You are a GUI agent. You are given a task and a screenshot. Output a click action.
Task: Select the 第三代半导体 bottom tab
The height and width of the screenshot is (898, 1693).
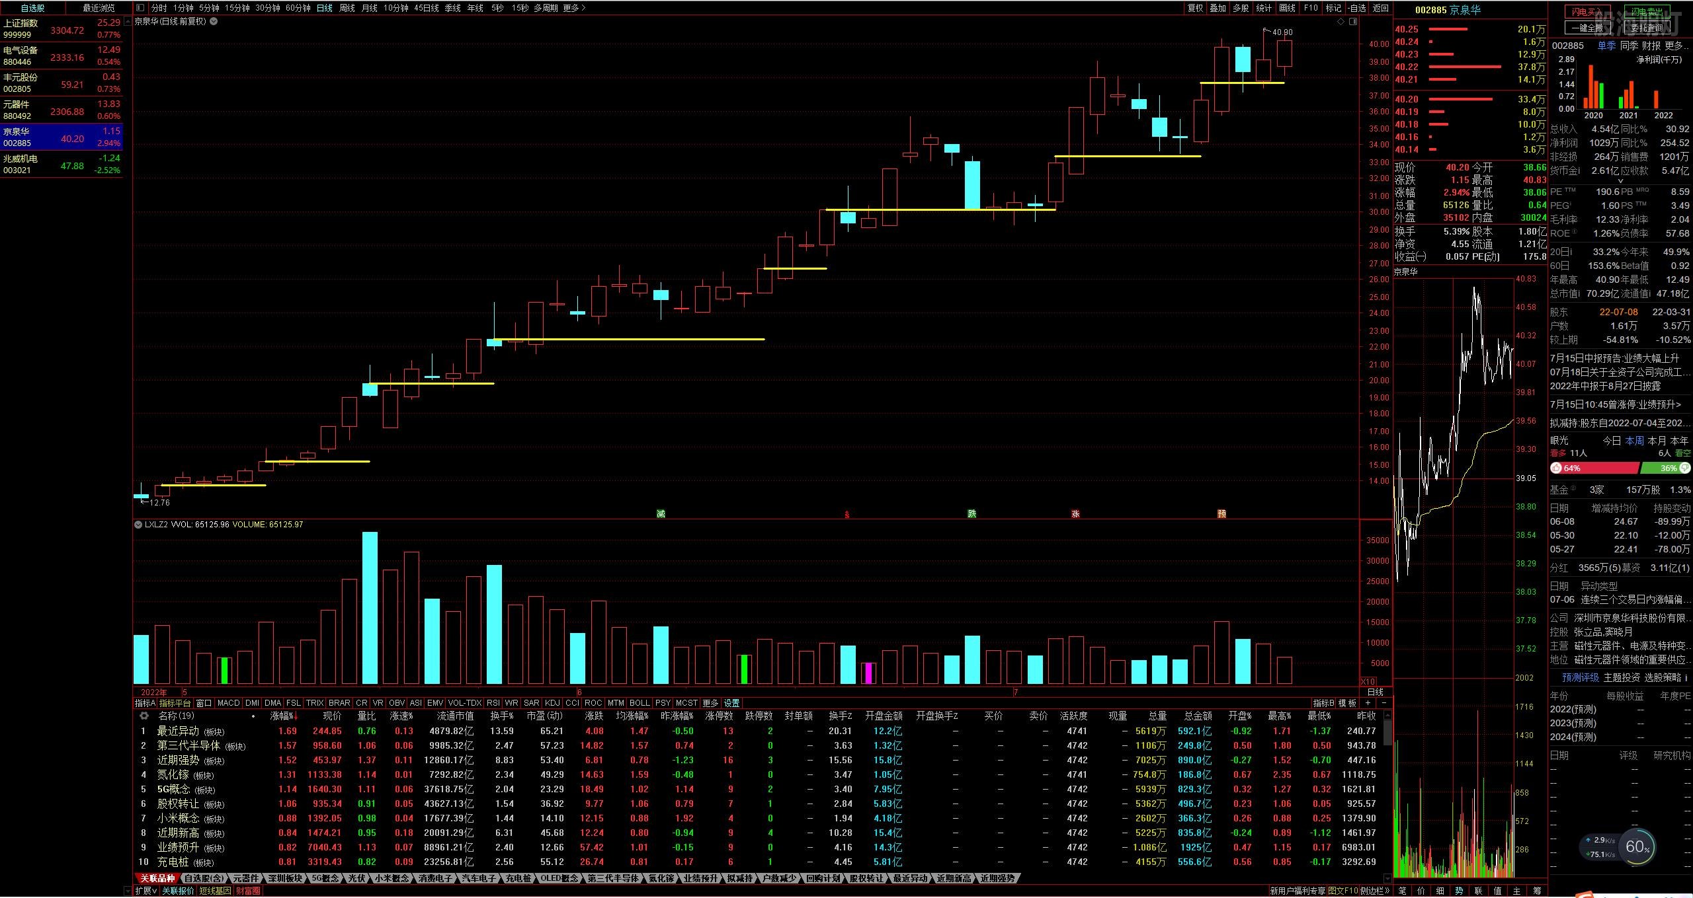click(x=613, y=878)
